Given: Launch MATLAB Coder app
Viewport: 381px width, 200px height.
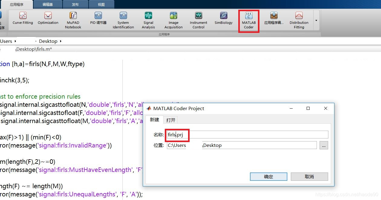Looking at the screenshot, I should [x=249, y=21].
